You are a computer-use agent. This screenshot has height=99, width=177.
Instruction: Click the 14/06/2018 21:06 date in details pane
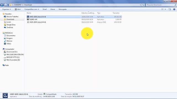(x=49, y=97)
